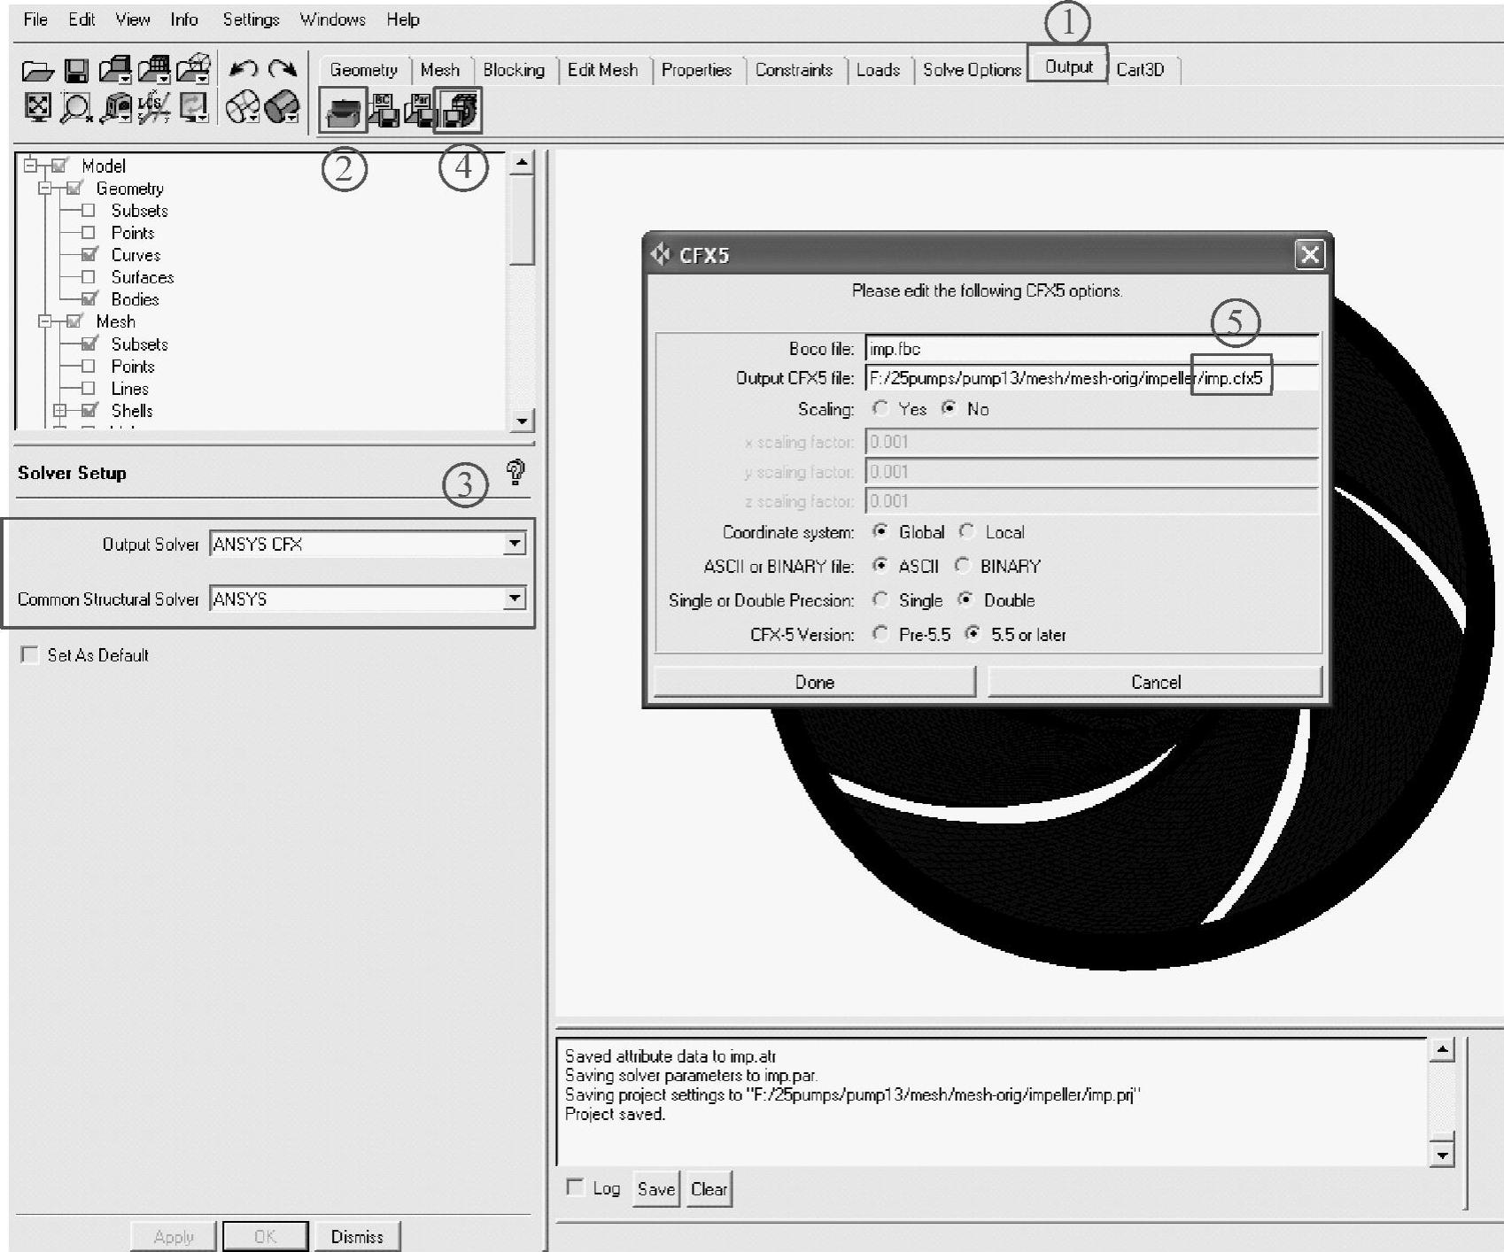The image size is (1504, 1252).
Task: Click Done in CFX5 dialog
Action: 814,682
